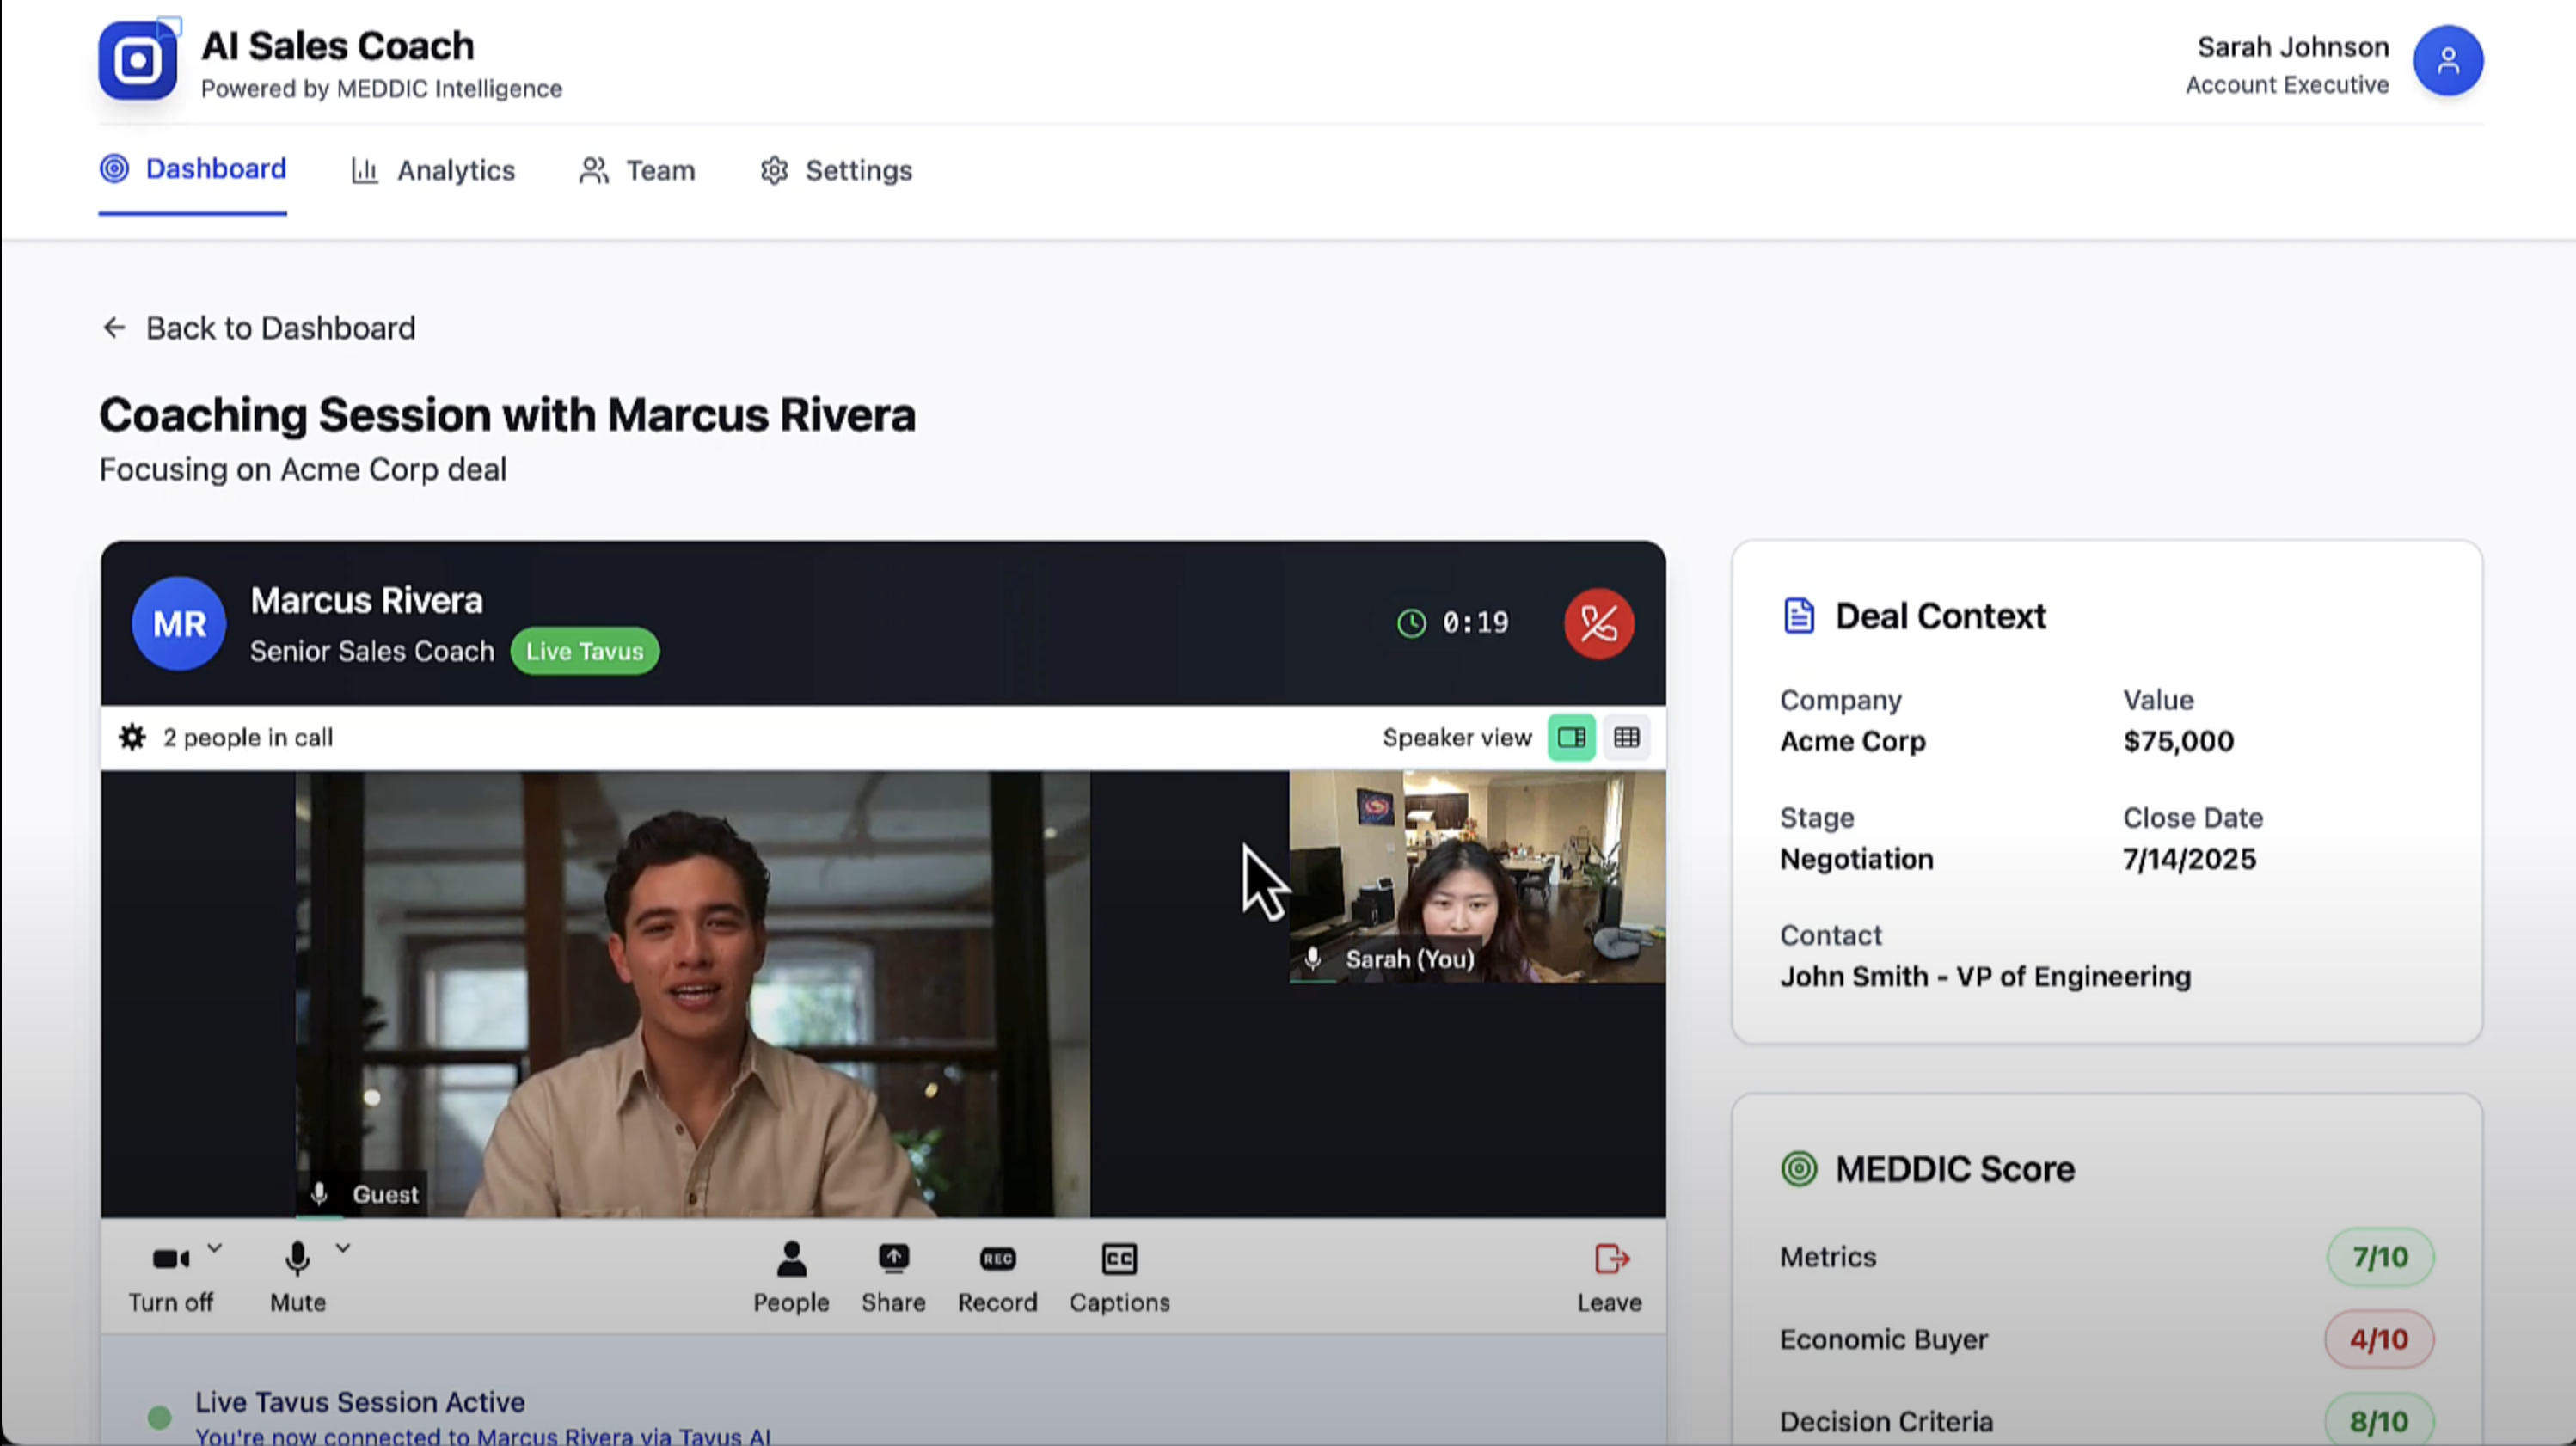The height and width of the screenshot is (1446, 2576).
Task: Open Sarah Johnson's profile avatar
Action: (x=2447, y=61)
